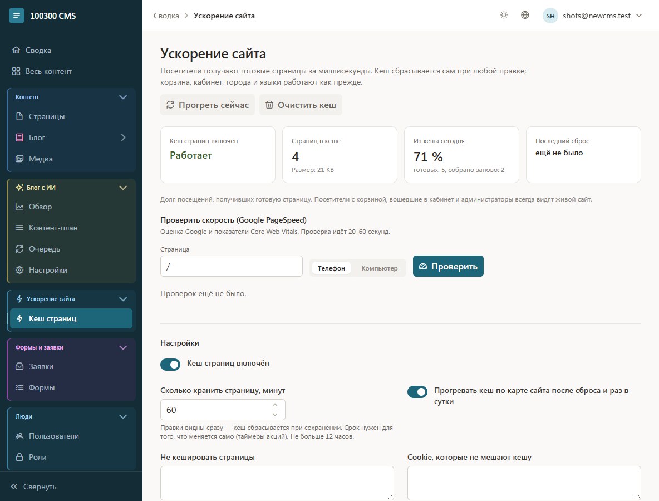Viewport: 659px width, 501px height.
Task: Click the refresh icon beside Очередь
Action: [x=19, y=249]
